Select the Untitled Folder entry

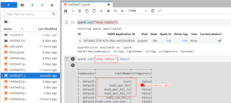(x=30, y=41)
